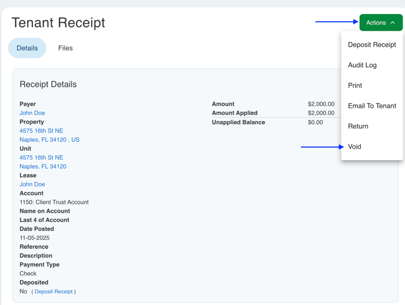Click the Property street address 4575 16th St NE
Screen dimensions: 405x305
41,131
